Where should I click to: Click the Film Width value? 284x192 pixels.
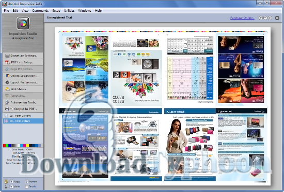pyautogui.click(x=30, y=153)
